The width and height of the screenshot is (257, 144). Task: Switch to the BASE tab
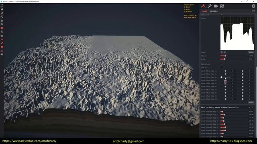204,11
